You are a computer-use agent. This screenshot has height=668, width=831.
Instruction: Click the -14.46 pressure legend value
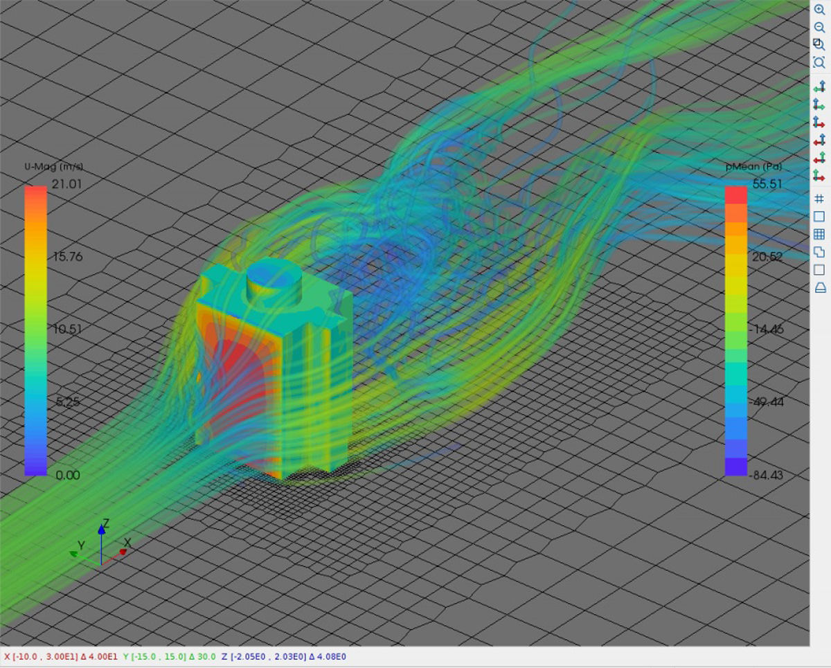[x=768, y=329]
